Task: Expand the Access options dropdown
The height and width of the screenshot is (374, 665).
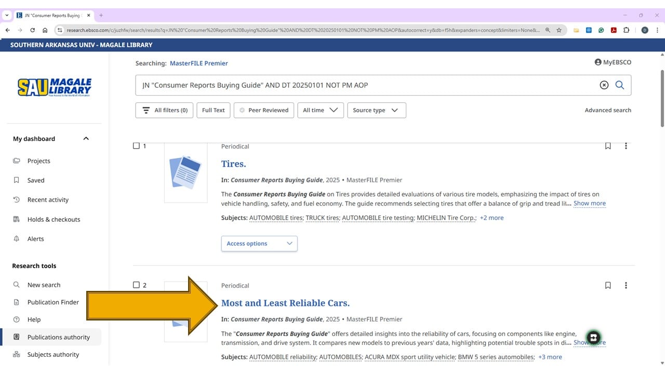Action: click(259, 244)
